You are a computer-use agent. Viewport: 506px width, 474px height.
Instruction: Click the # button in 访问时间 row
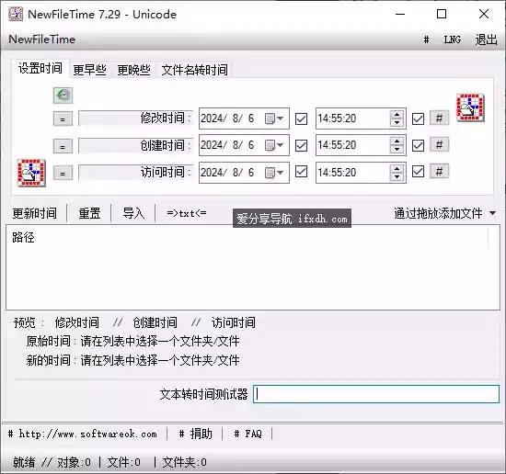[439, 172]
